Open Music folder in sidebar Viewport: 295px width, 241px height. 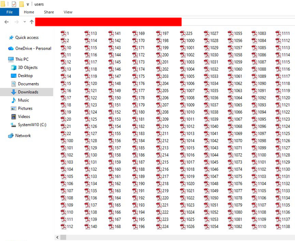coord(20,100)
